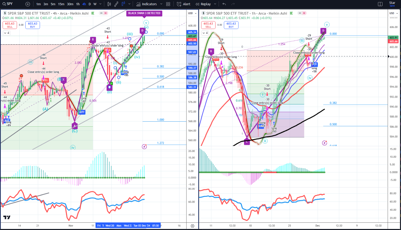The height and width of the screenshot is (230, 401).
Task: Switch to the D daily timeframe
Action: (90, 4)
